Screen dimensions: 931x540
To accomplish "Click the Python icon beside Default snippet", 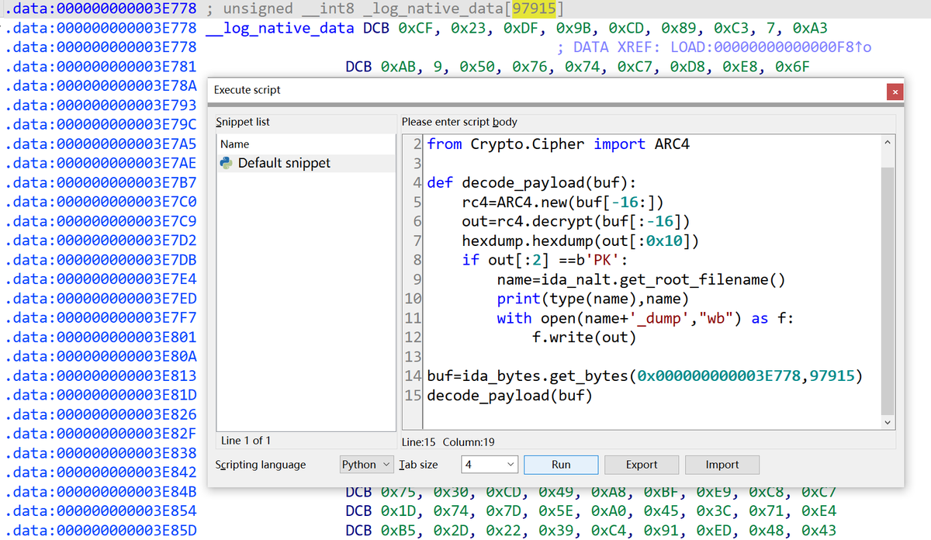I will (x=227, y=163).
